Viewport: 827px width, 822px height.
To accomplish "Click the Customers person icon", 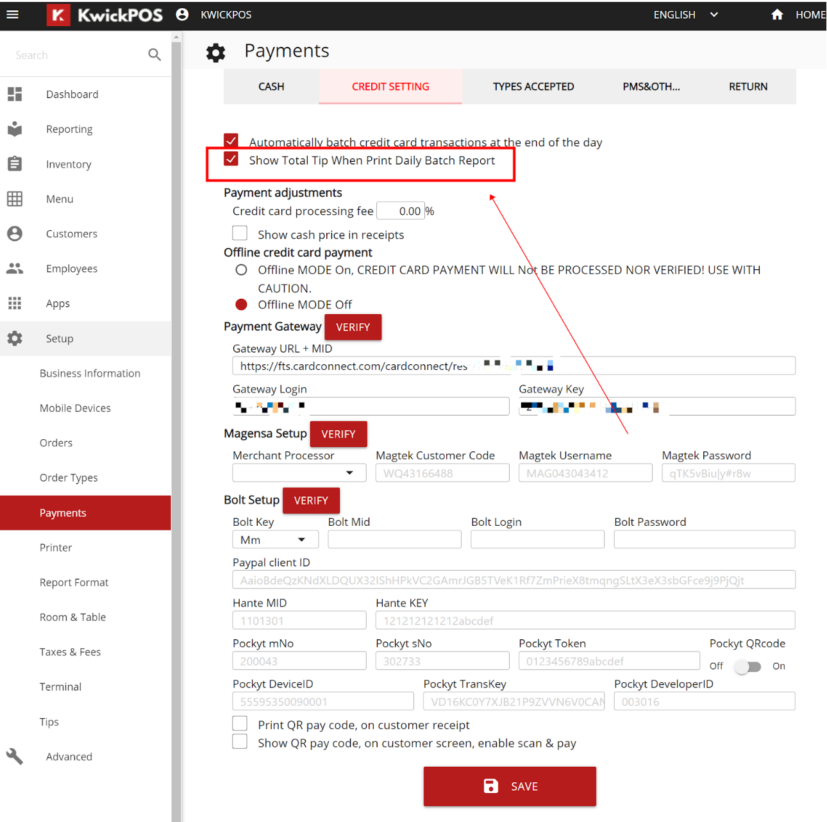I will tap(15, 233).
